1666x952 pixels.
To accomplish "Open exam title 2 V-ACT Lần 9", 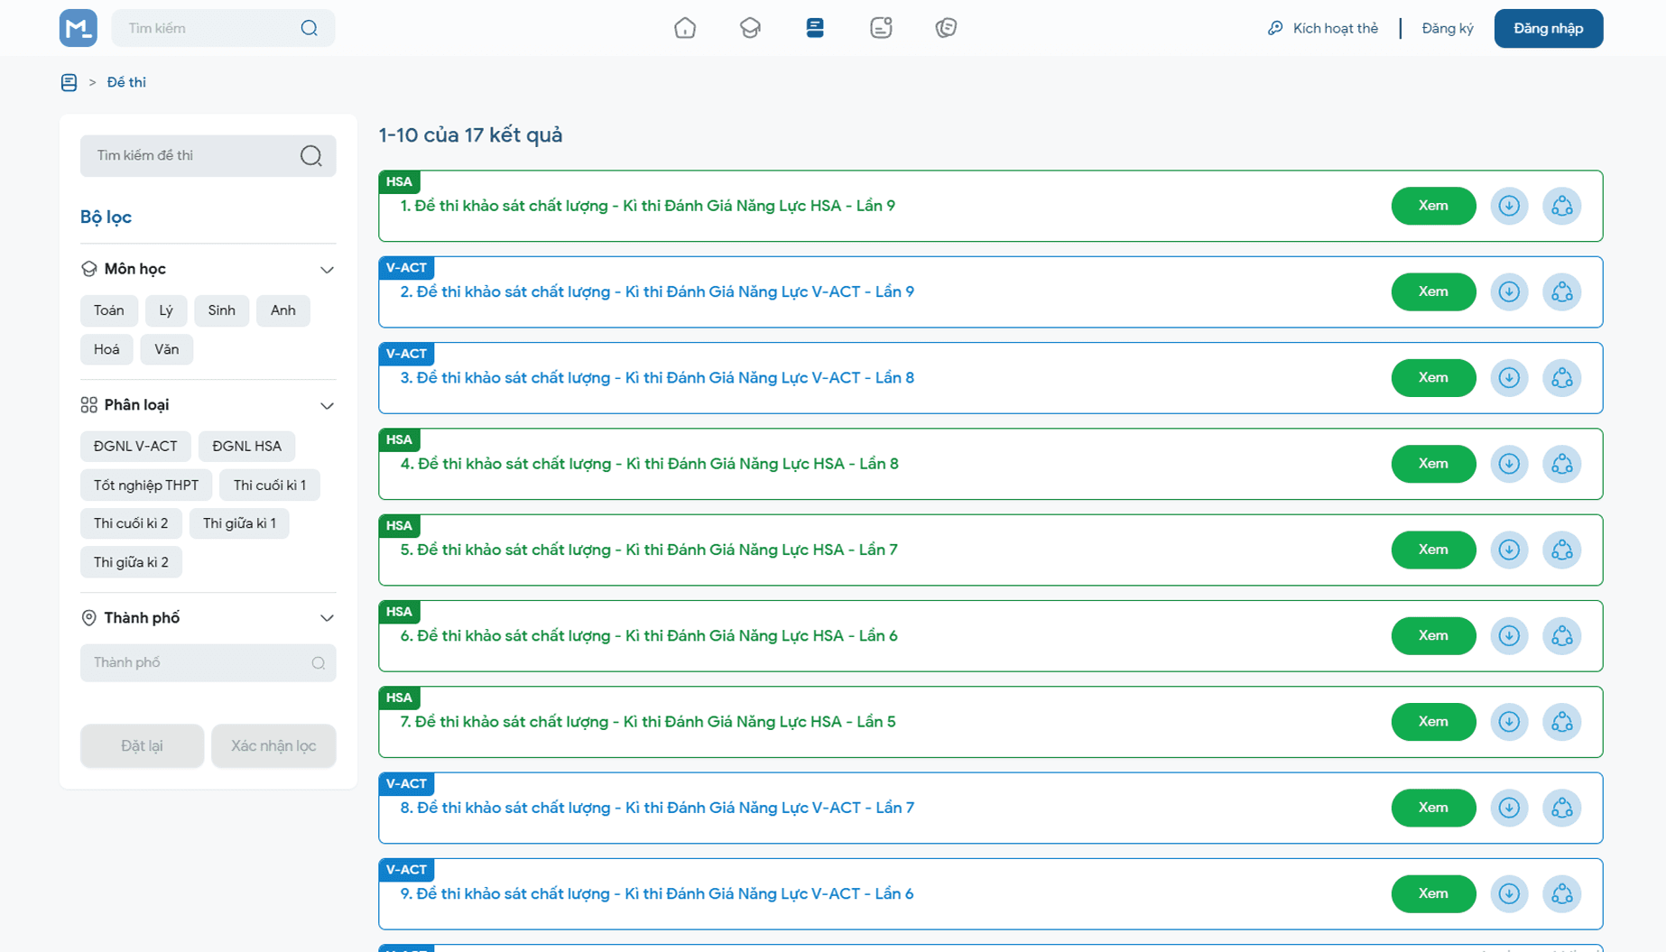I will pyautogui.click(x=657, y=291).
